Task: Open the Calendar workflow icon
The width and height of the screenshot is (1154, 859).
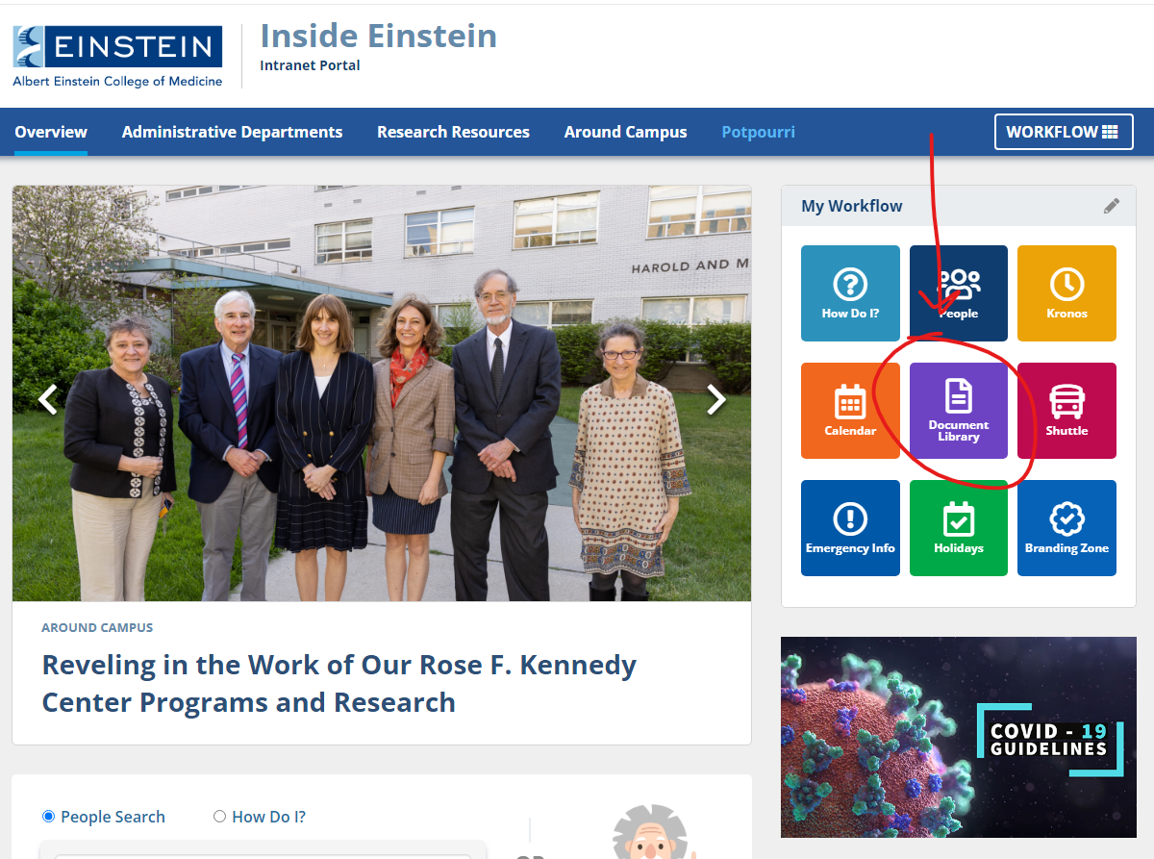Action: (x=850, y=410)
